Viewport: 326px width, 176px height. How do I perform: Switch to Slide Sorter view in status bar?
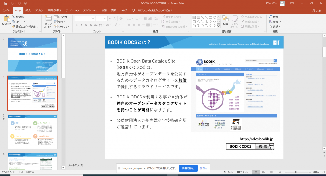263,172
